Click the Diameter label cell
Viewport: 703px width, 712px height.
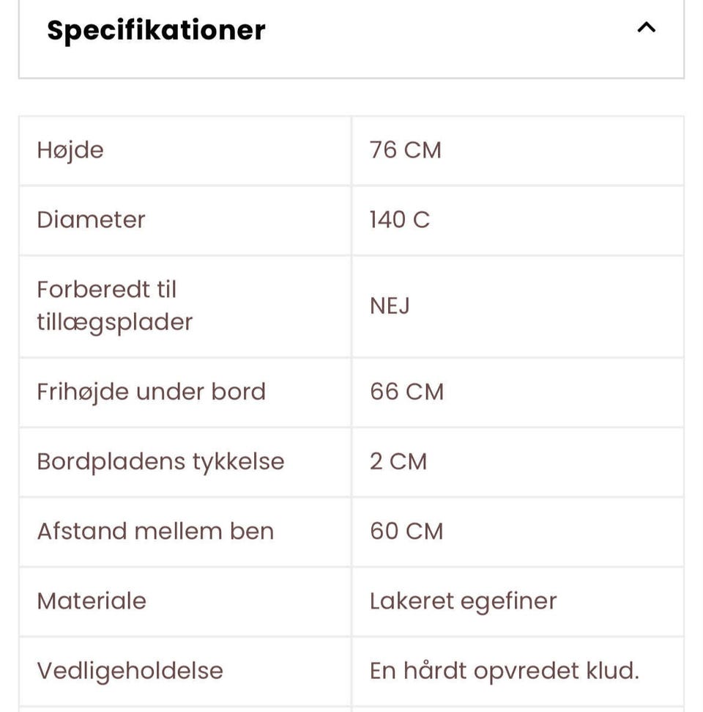click(92, 220)
